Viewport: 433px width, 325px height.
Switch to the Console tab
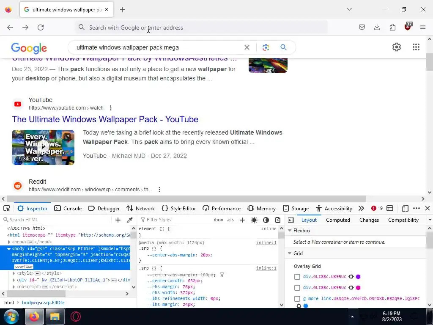click(x=68, y=208)
